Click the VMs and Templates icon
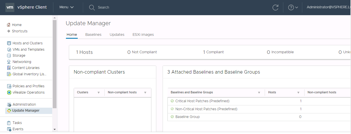The width and height of the screenshot is (351, 134). pos(9,50)
